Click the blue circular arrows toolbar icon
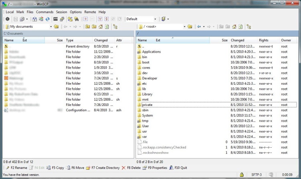 coord(47,19)
